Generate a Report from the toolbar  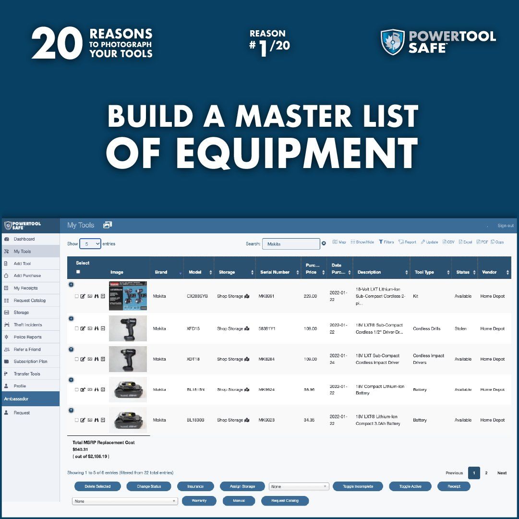pos(408,242)
